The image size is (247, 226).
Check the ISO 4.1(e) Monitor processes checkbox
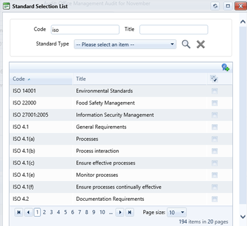pyautogui.click(x=214, y=175)
